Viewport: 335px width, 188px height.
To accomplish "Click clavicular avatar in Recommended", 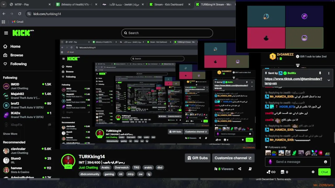I will pyautogui.click(x=6, y=151).
